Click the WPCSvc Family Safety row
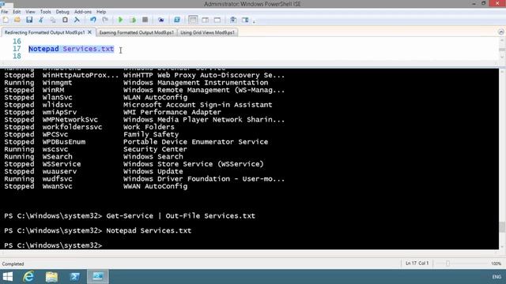 point(92,135)
